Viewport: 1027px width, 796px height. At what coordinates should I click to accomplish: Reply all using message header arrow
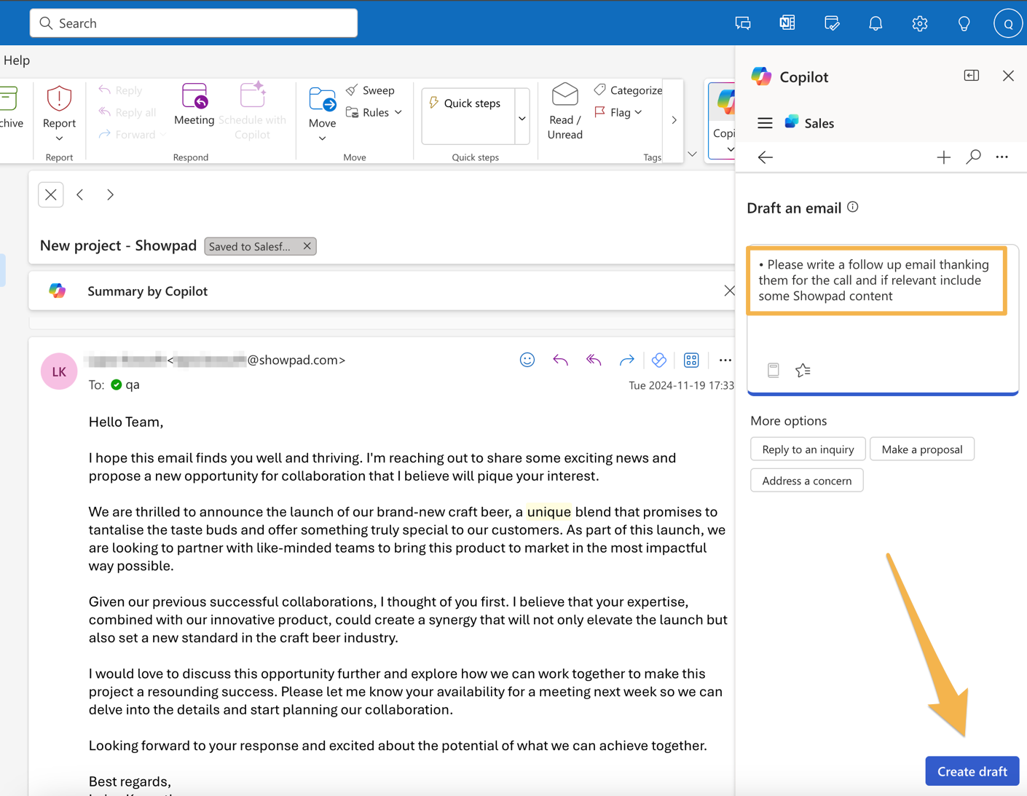594,360
